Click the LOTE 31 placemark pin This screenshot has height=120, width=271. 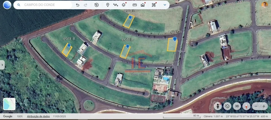pos(175,39)
